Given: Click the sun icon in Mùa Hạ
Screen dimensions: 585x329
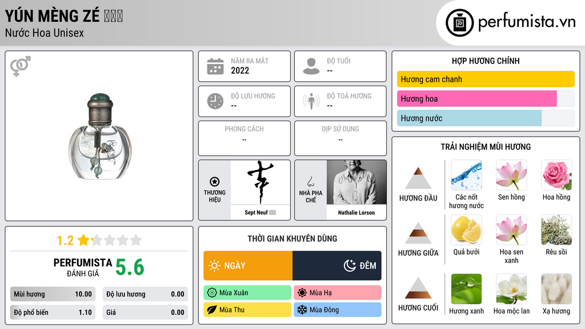Looking at the screenshot, I should pyautogui.click(x=302, y=293).
